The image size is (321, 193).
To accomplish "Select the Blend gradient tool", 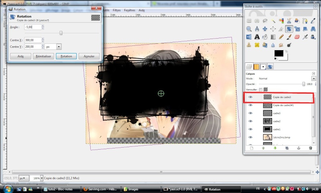I will point(273,37).
